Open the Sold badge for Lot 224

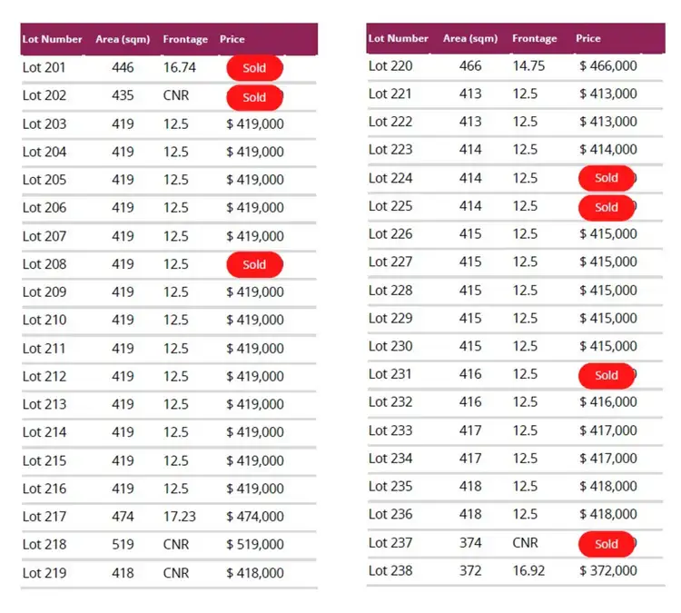pyautogui.click(x=606, y=178)
